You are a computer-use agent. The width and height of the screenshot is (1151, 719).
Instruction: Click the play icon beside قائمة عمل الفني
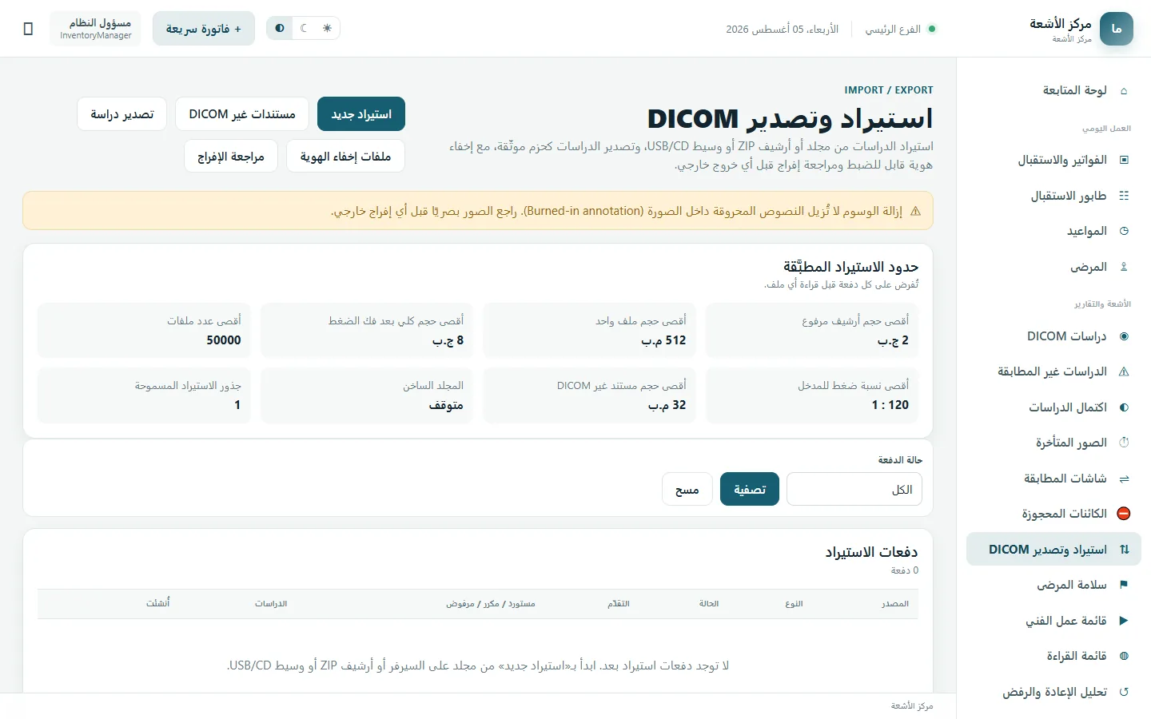click(1124, 621)
